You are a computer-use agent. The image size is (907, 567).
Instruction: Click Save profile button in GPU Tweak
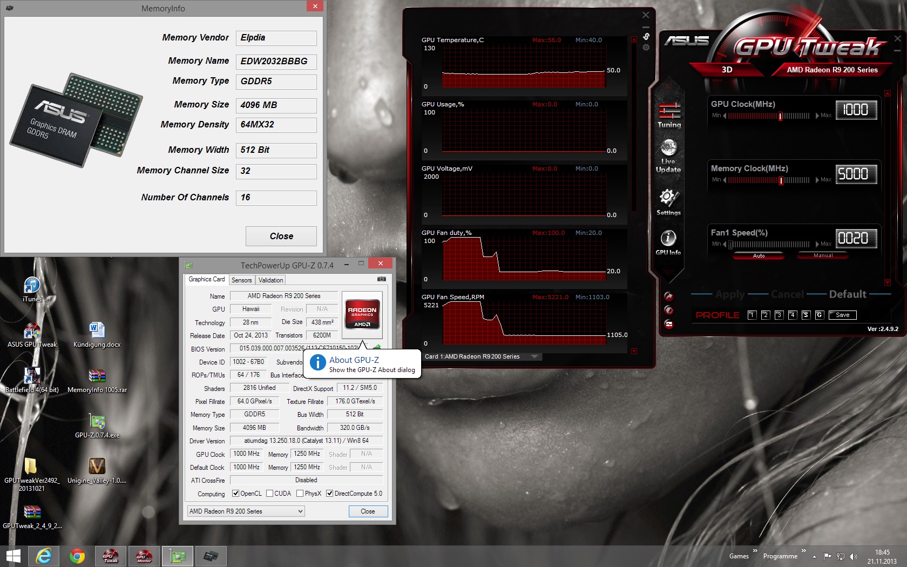pyautogui.click(x=842, y=315)
